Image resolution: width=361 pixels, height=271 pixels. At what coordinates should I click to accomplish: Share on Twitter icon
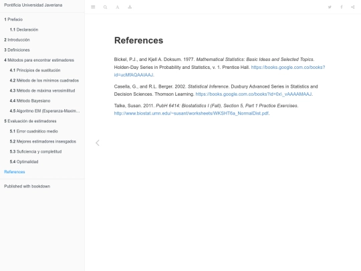tap(330, 7)
